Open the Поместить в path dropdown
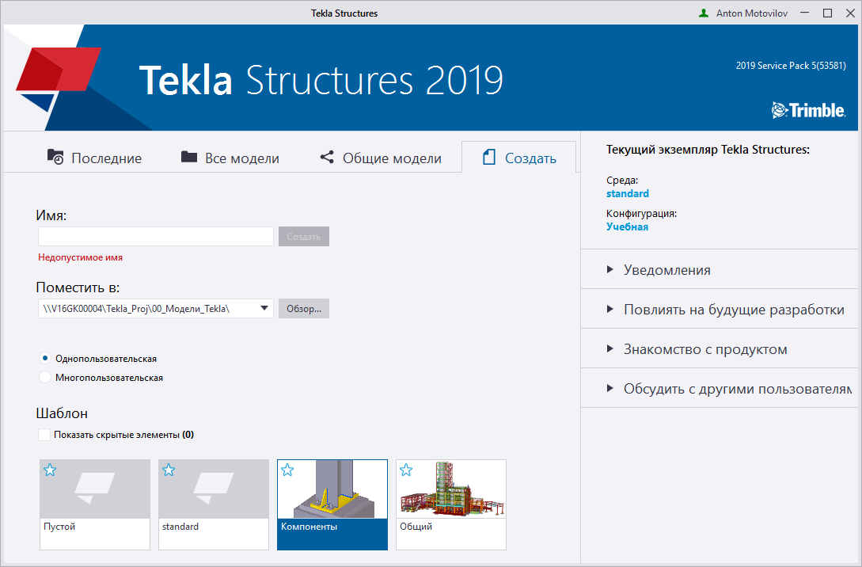The width and height of the screenshot is (862, 567). point(264,309)
